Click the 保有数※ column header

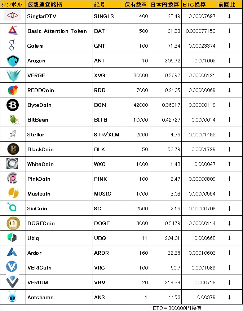pyautogui.click(x=136, y=4)
